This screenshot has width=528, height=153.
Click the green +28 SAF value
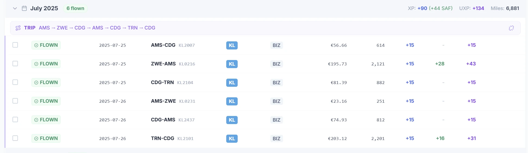pos(440,64)
